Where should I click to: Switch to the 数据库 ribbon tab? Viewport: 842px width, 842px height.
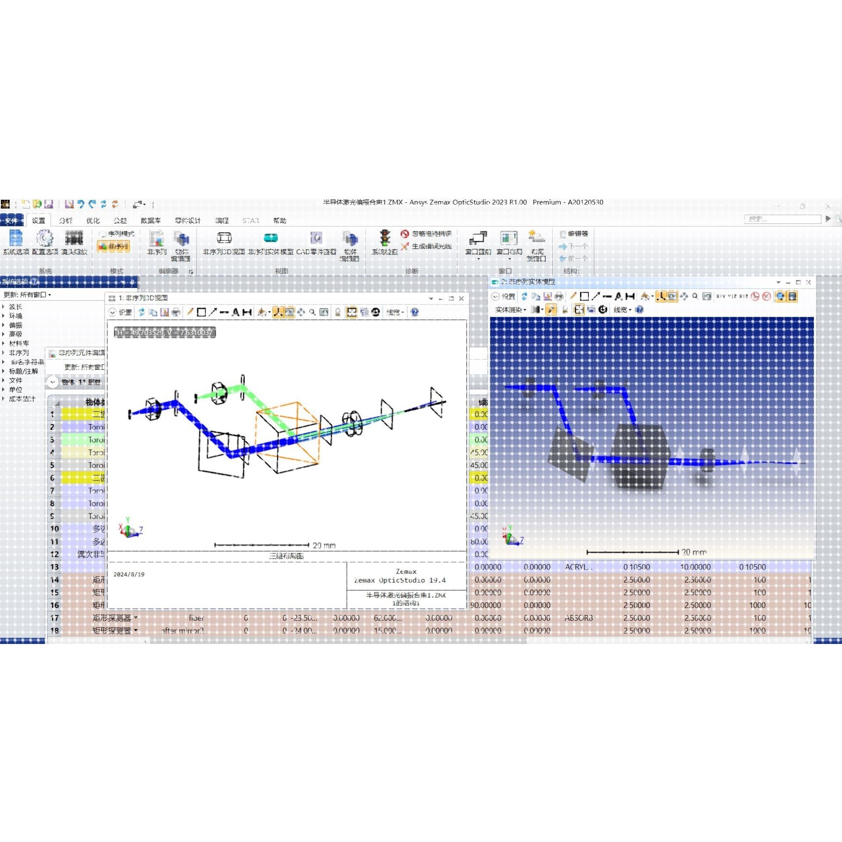(x=150, y=220)
